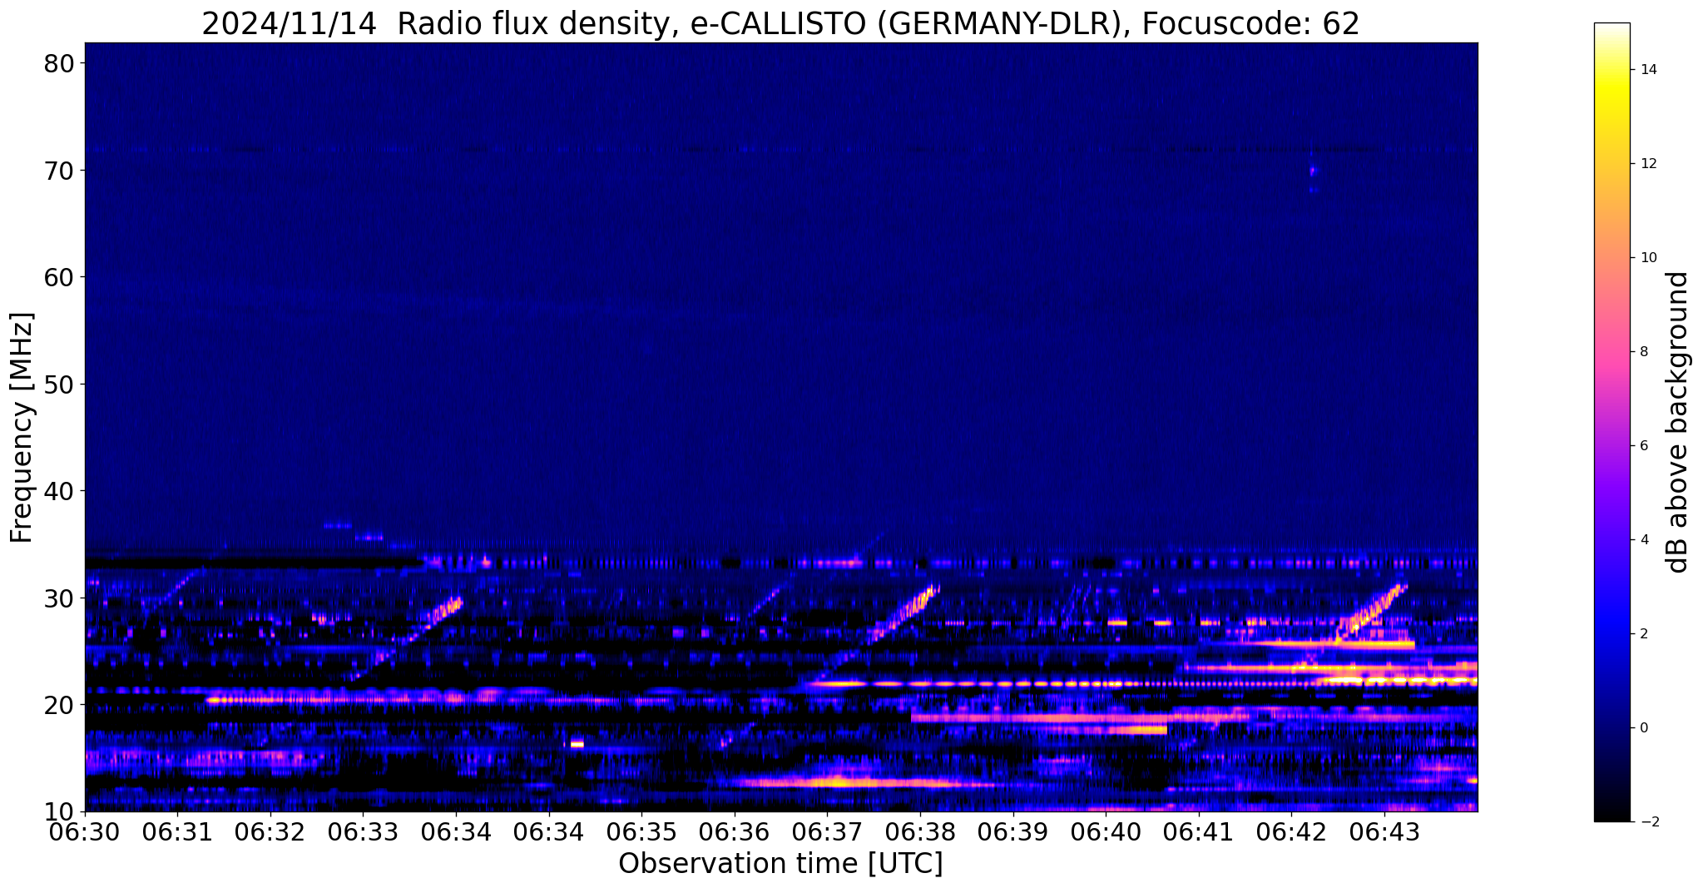Click the 70 tick on the frequency axis
The image size is (1703, 888).
[x=60, y=170]
